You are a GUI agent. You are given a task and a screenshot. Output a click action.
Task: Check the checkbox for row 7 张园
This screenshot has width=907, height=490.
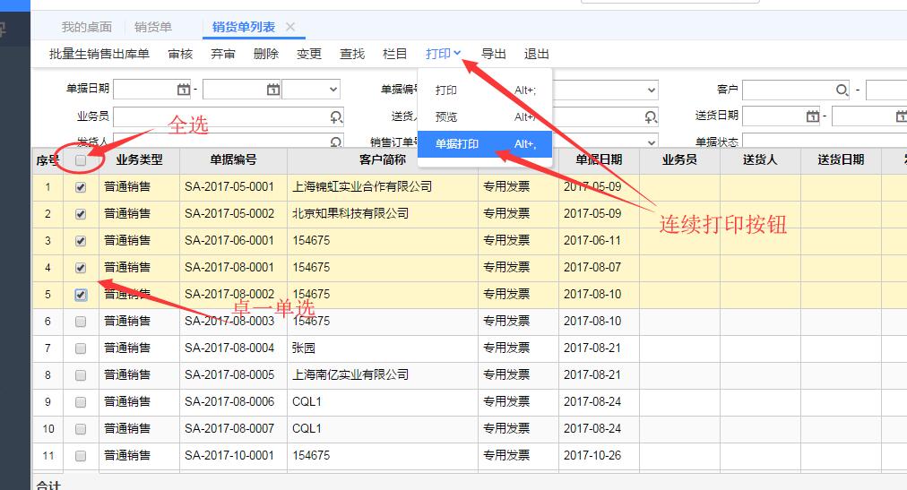coord(81,348)
